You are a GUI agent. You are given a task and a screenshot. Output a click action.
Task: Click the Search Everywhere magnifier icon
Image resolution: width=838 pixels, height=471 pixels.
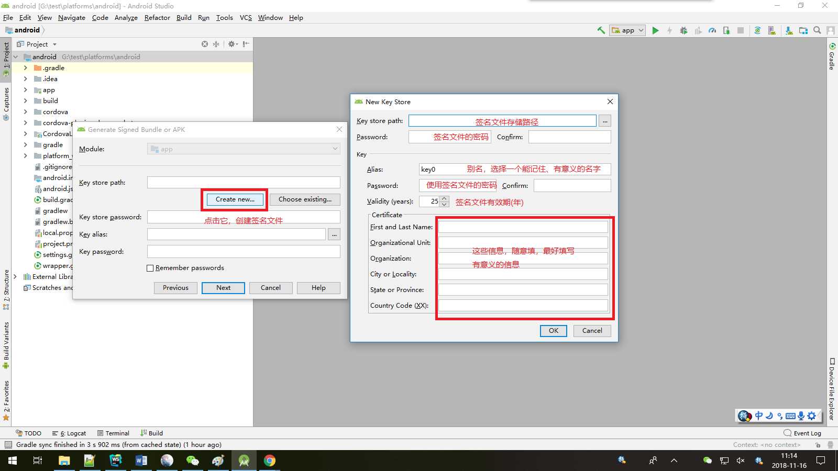817,30
